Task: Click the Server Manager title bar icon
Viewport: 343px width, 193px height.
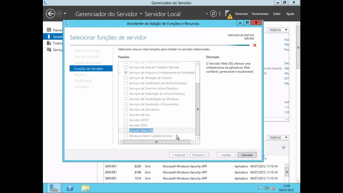Action: click(x=46, y=3)
